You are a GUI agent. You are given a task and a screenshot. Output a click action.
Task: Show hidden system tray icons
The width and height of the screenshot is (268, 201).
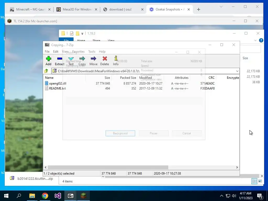coord(221,196)
